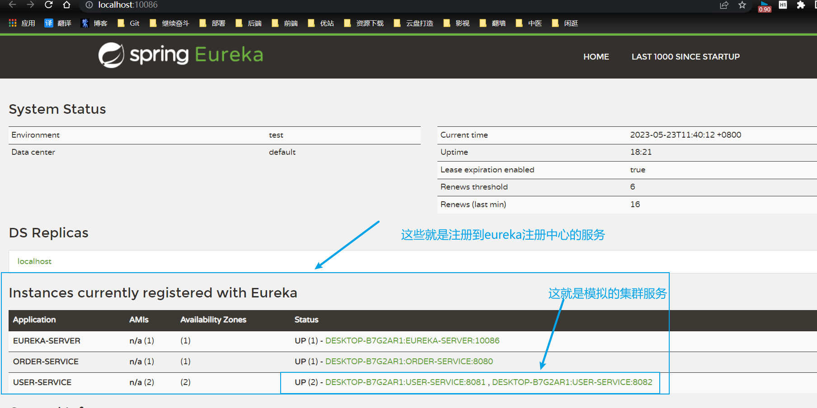
Task: Open the Extensions puzzle-piece menu
Action: point(801,5)
